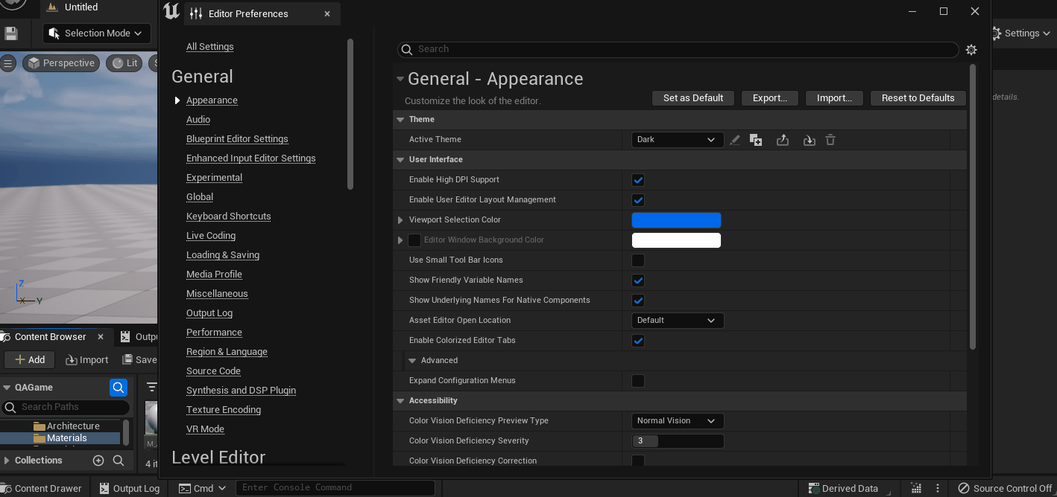Open the Active Theme dropdown
This screenshot has width=1057, height=497.
click(676, 139)
